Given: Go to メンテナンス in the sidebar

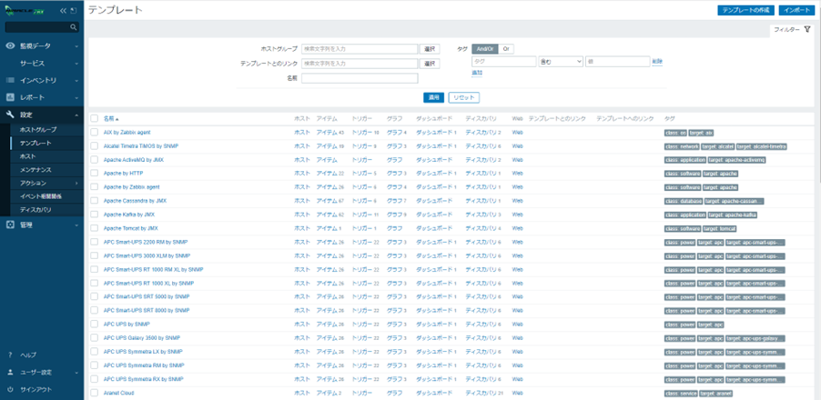Looking at the screenshot, I should [36, 170].
